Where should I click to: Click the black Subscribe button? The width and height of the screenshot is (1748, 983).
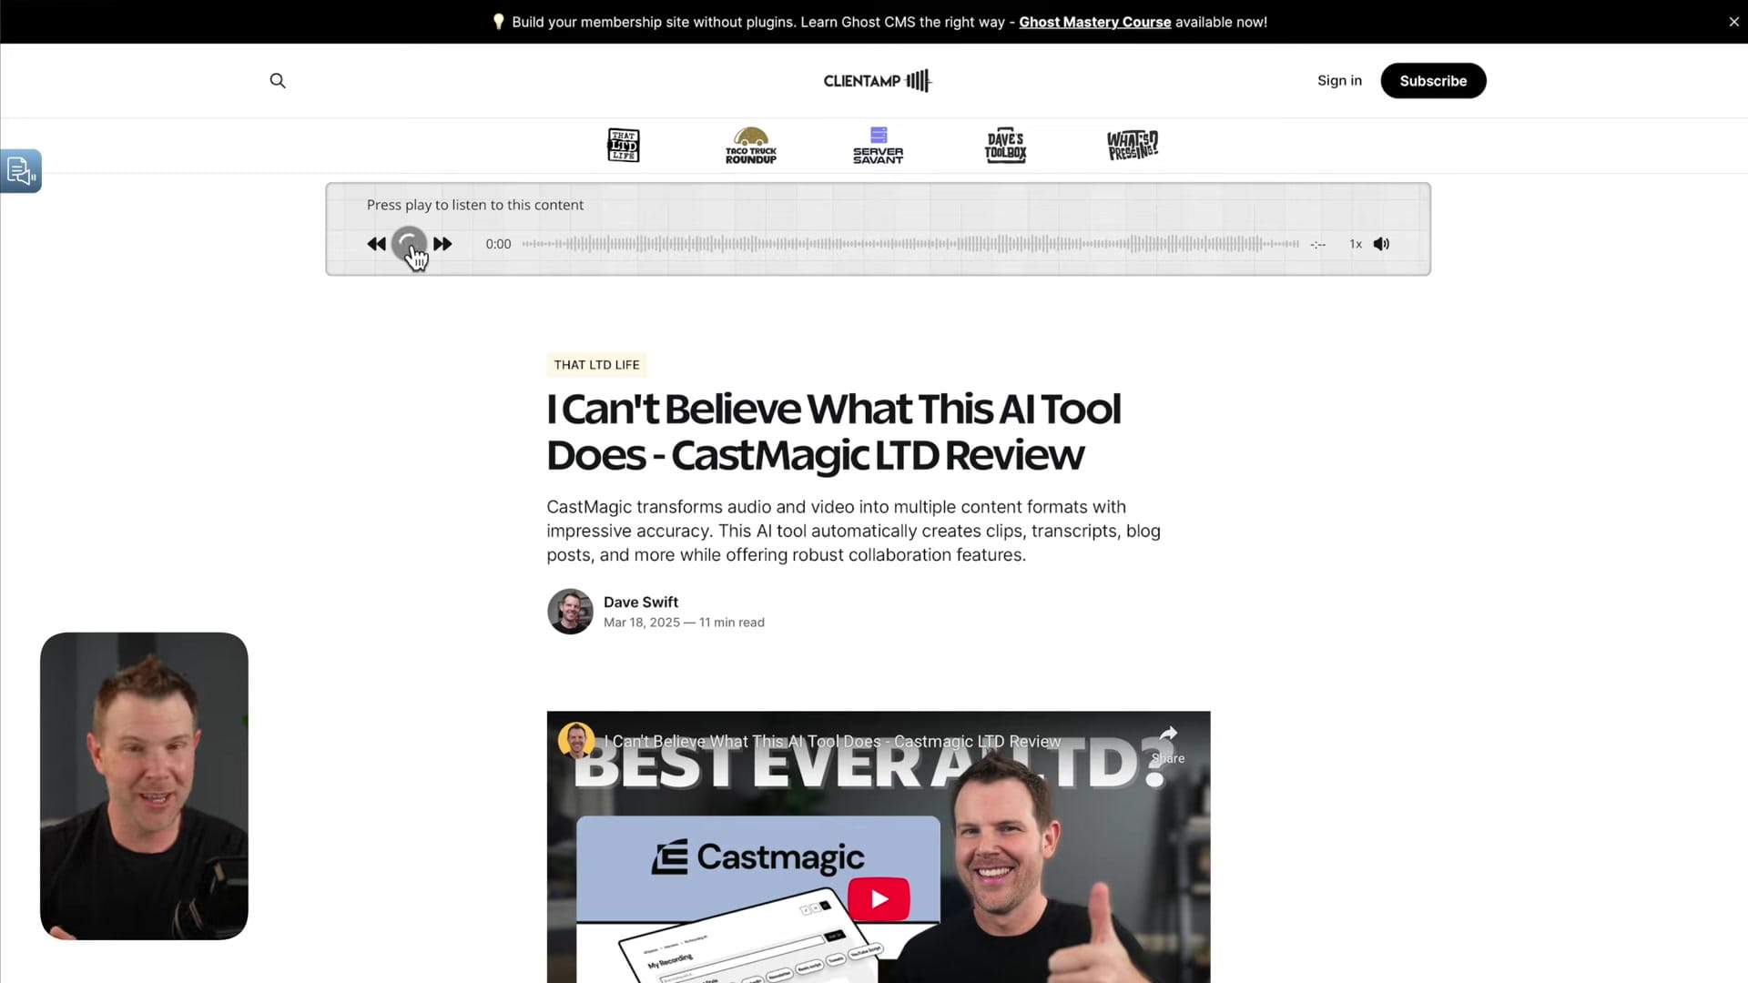(1433, 81)
